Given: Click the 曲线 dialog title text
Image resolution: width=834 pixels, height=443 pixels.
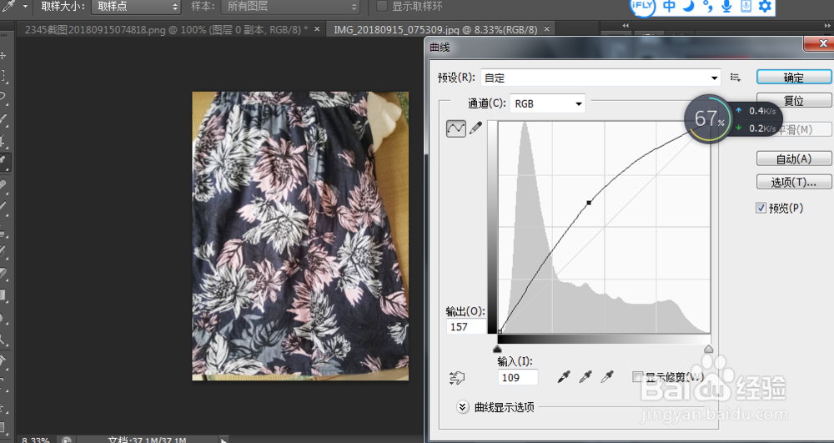Looking at the screenshot, I should pos(440,48).
